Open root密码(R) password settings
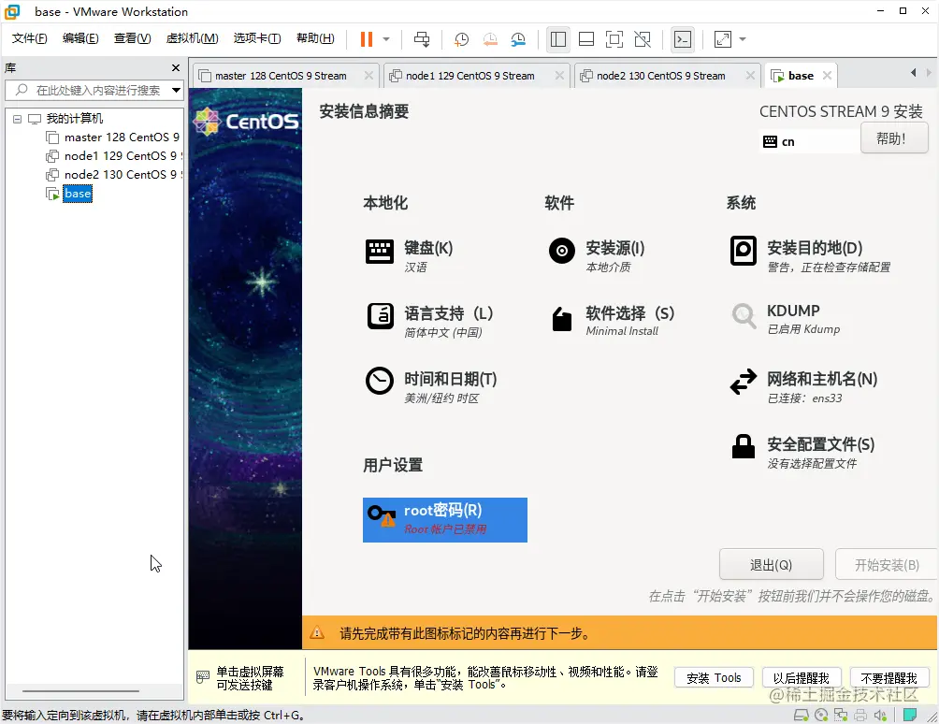The image size is (939, 724). coord(445,520)
